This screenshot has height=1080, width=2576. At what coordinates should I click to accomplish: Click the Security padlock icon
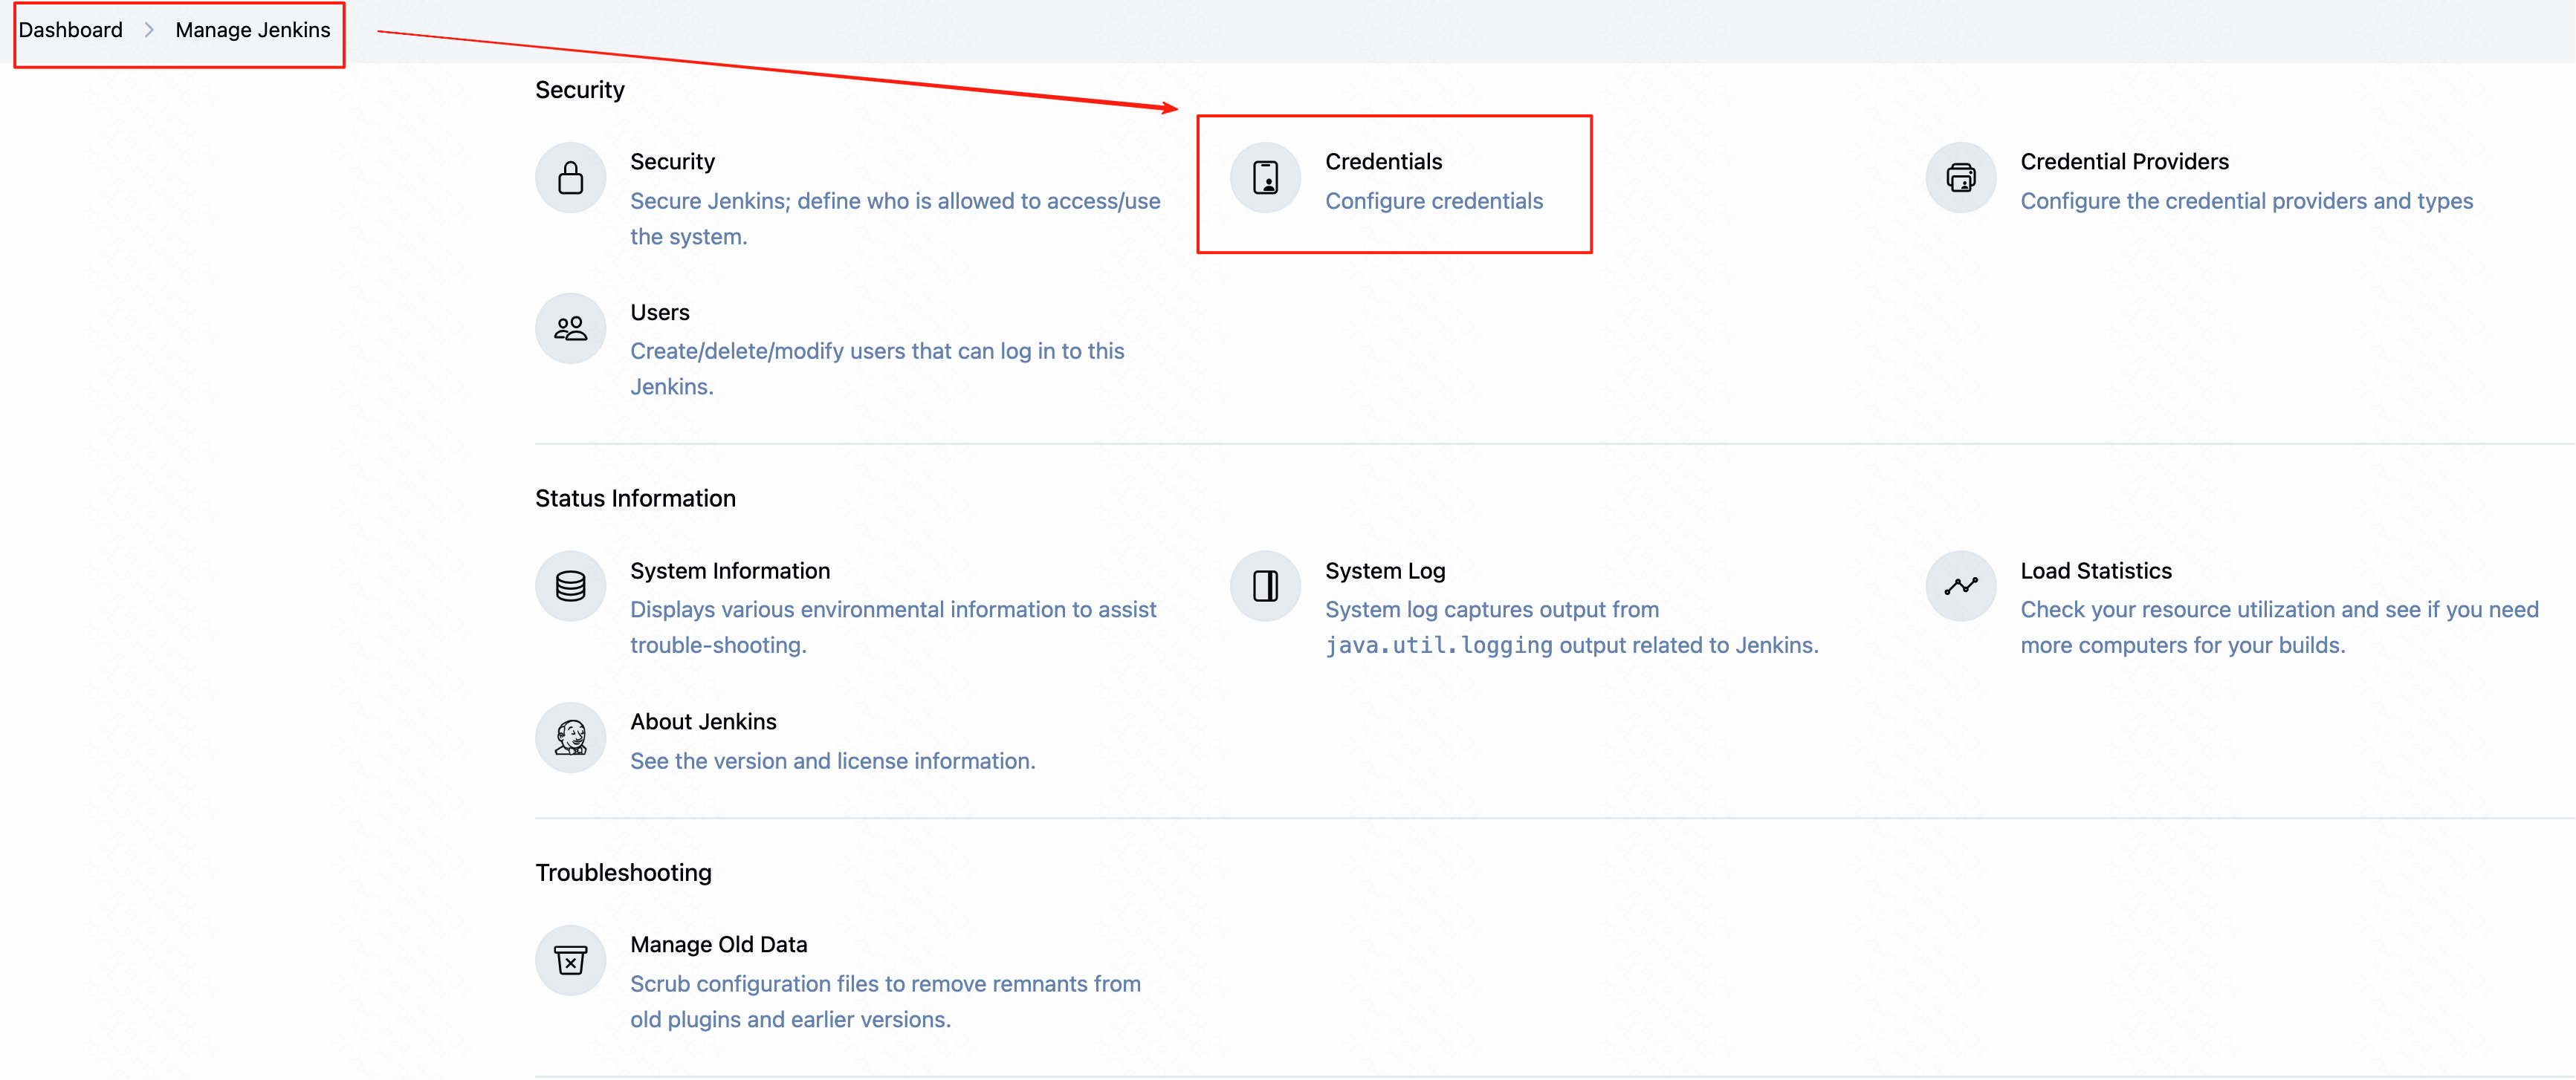click(x=570, y=178)
